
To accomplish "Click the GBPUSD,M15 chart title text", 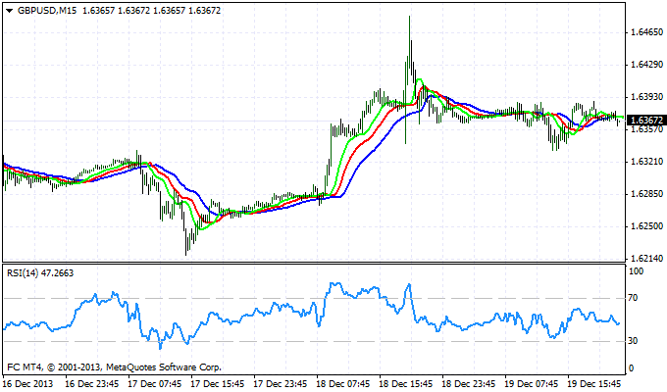I will [47, 11].
